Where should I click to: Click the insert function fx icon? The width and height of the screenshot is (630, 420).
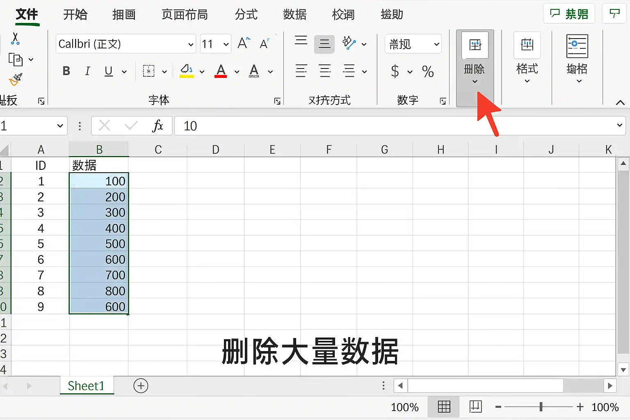[157, 126]
